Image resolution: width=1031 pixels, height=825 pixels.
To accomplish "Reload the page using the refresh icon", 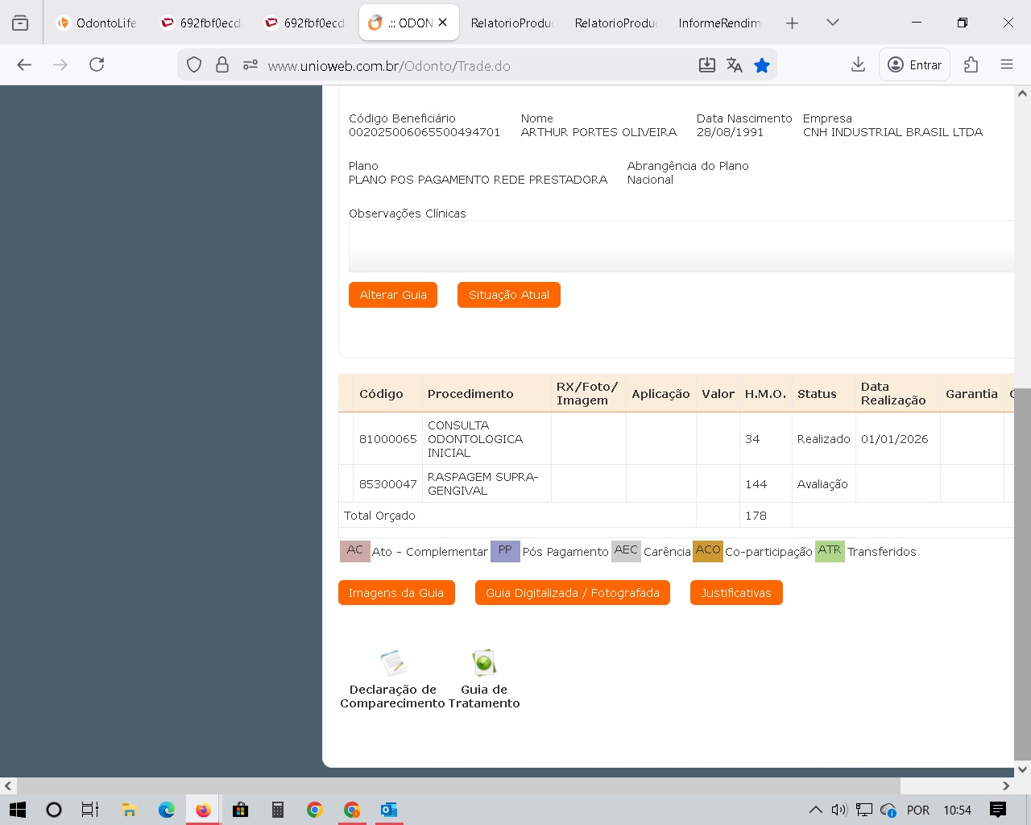I will tap(97, 64).
